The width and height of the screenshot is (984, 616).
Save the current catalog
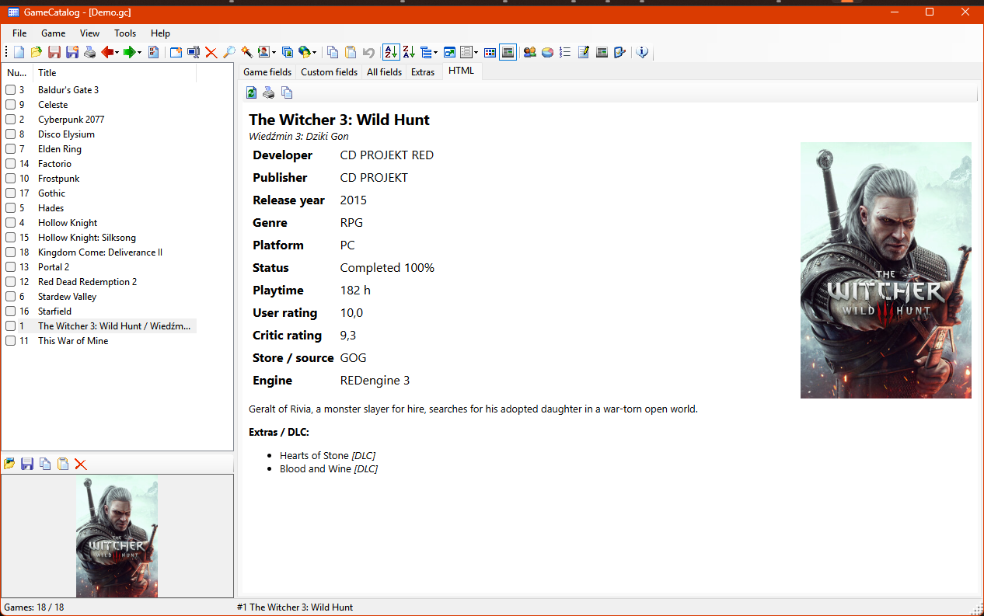pyautogui.click(x=54, y=52)
